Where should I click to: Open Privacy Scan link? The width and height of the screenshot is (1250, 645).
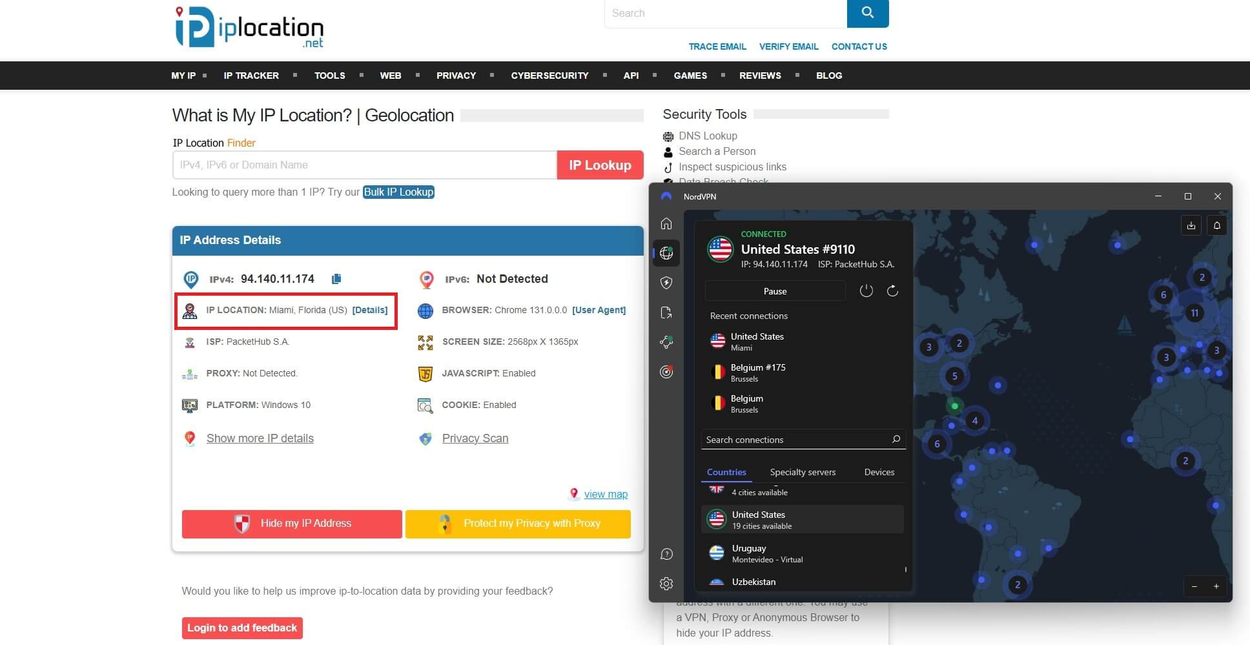(475, 438)
